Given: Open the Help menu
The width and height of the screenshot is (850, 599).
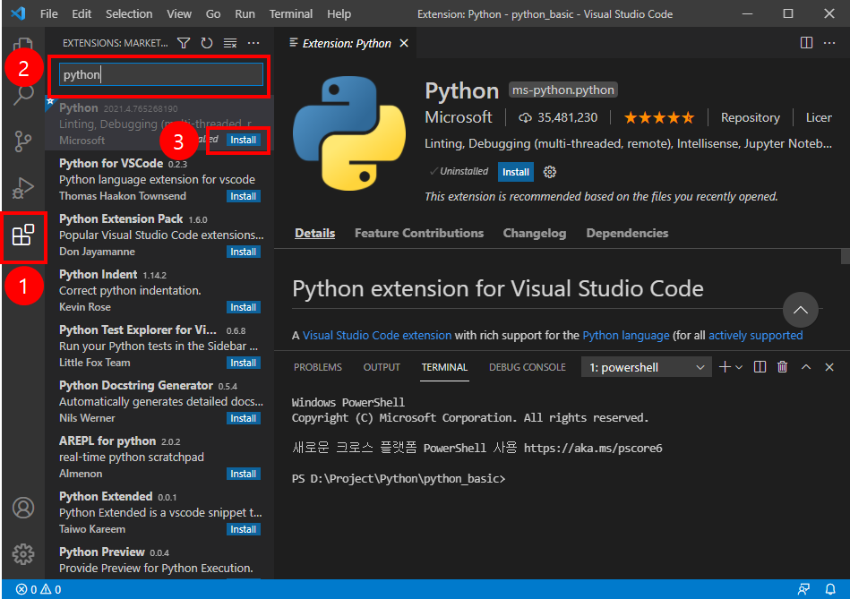Looking at the screenshot, I should click(x=339, y=13).
